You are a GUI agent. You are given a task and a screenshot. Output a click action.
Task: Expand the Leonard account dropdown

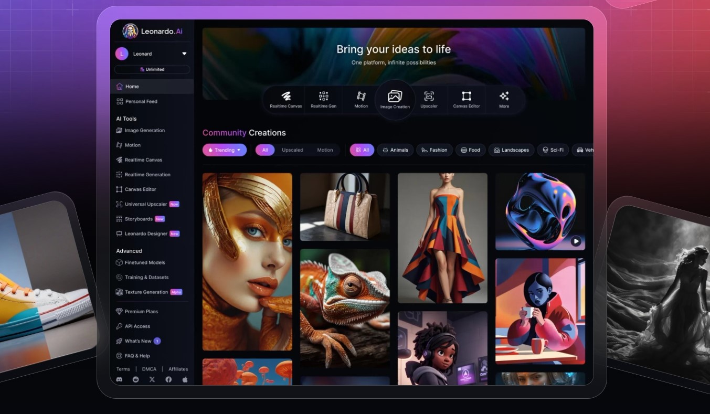point(184,54)
